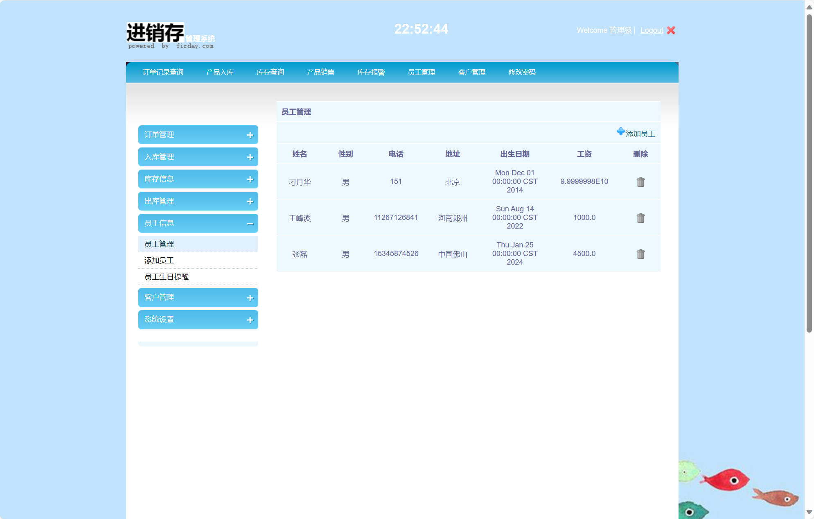Expand the 系统设置 sidebar section

198,320
